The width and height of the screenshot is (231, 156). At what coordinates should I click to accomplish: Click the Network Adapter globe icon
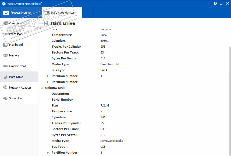point(5,87)
